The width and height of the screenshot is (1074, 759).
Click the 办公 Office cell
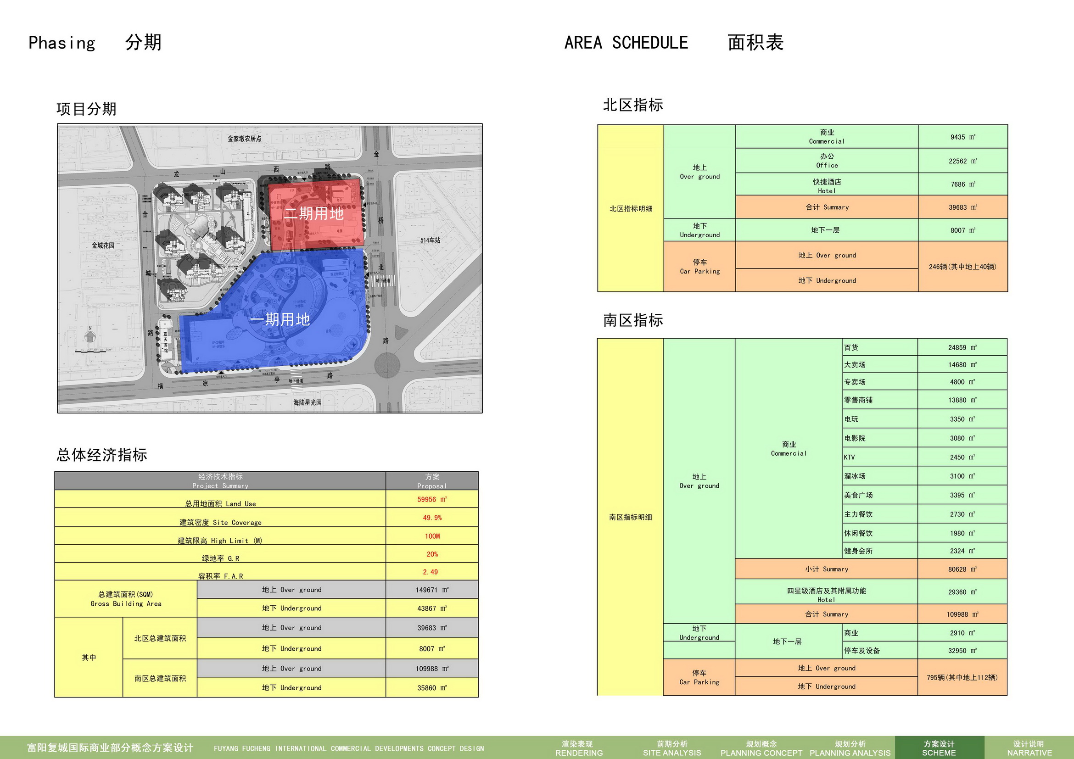tap(827, 161)
